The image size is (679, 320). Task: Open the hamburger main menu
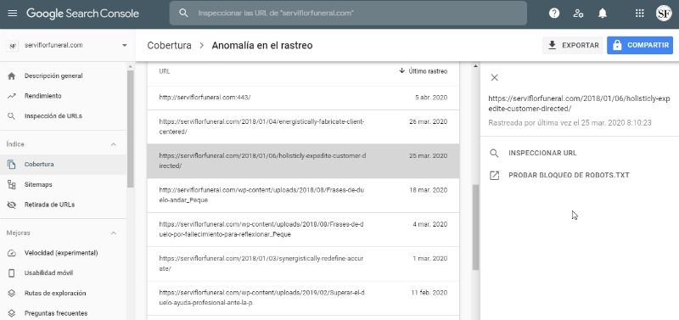pyautogui.click(x=13, y=14)
